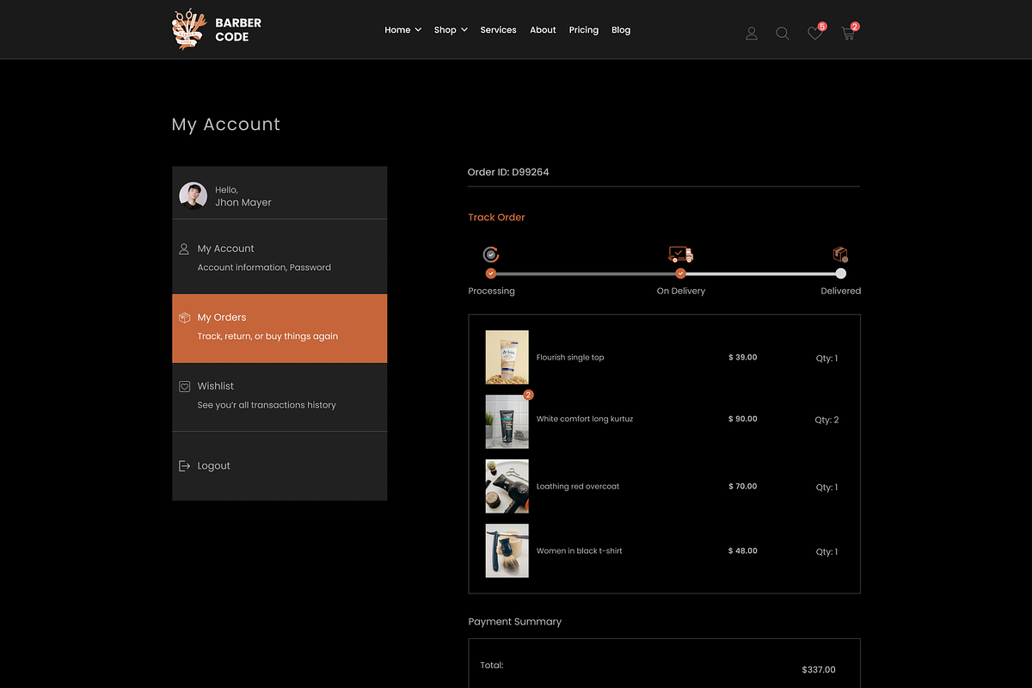The image size is (1032, 688).
Task: Open the user profile icon in header
Action: (x=752, y=34)
